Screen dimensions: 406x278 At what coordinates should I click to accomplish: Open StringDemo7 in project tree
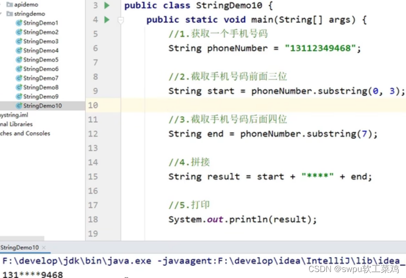(x=41, y=78)
